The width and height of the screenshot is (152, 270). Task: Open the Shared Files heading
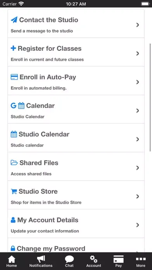tap(39, 163)
